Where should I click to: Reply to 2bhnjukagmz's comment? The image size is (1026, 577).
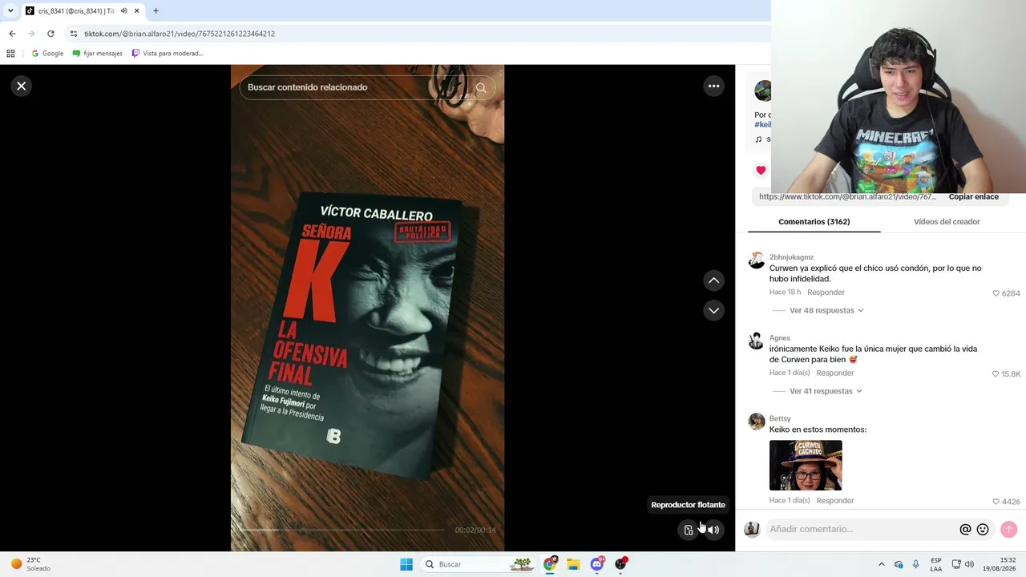pos(826,293)
